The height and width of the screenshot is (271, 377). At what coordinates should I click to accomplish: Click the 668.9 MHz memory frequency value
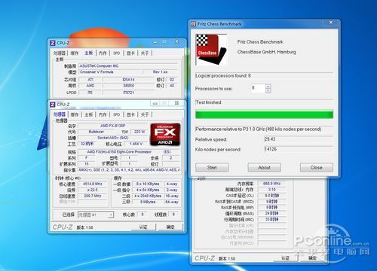click(x=271, y=184)
